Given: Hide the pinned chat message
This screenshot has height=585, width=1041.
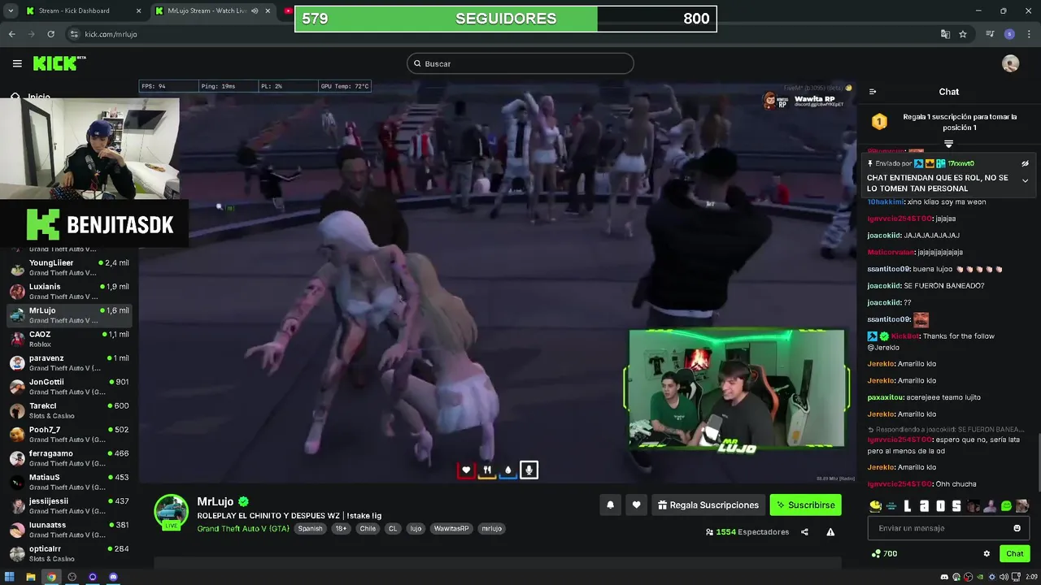Looking at the screenshot, I should coord(1025,163).
